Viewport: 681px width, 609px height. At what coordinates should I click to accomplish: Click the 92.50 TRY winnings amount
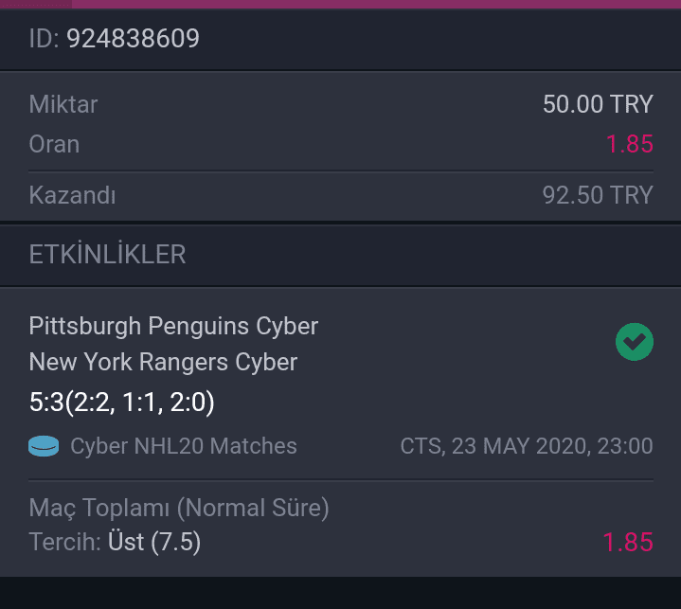[x=598, y=195]
